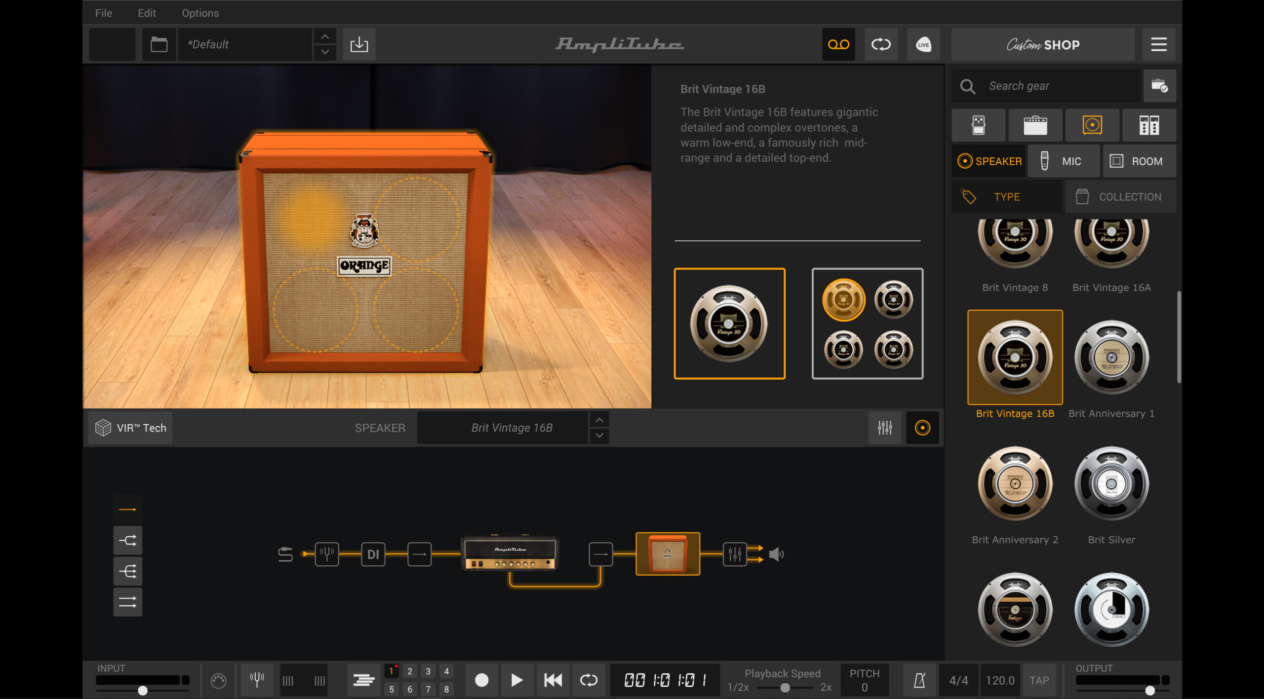Toggle the looper icon in top bar
This screenshot has width=1264, height=699.
coord(881,44)
